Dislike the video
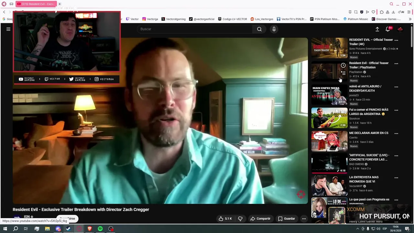 pyautogui.click(x=240, y=219)
